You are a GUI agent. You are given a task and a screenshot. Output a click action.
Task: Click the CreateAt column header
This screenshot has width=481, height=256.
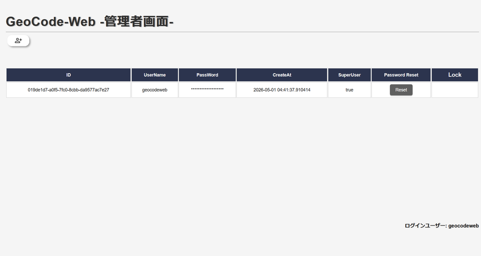pos(282,75)
